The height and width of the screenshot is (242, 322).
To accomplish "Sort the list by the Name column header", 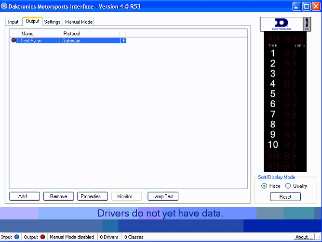I will [39, 34].
